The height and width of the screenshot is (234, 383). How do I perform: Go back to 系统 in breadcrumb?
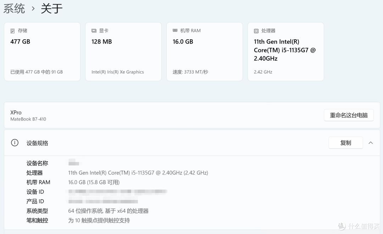14,9
